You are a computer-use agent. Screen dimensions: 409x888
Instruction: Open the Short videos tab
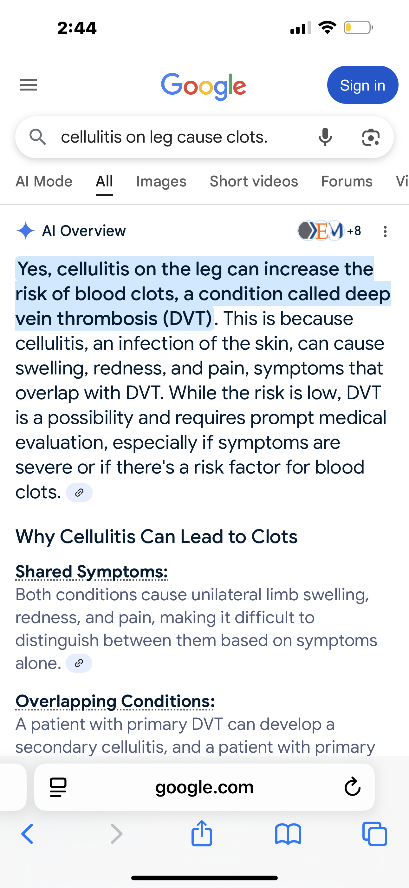click(254, 181)
